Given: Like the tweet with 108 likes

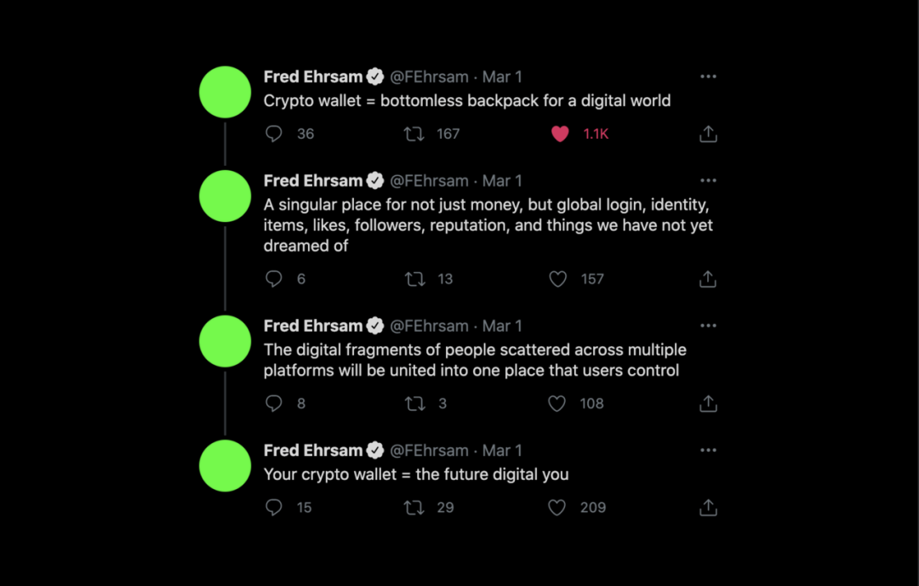Looking at the screenshot, I should click(557, 404).
